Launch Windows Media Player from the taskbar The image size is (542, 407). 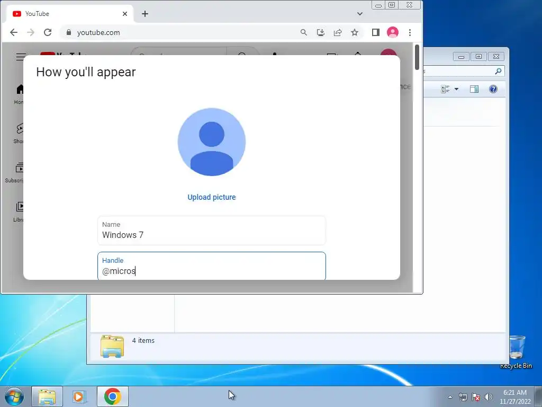[x=79, y=396]
